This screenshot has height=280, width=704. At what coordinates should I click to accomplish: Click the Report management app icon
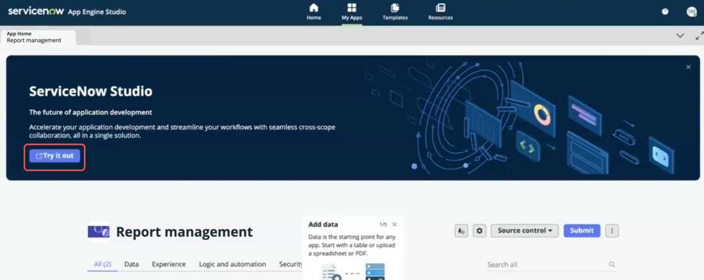click(99, 232)
